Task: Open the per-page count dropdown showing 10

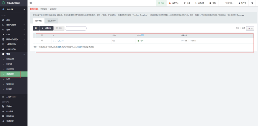Action: pyautogui.click(x=250, y=28)
